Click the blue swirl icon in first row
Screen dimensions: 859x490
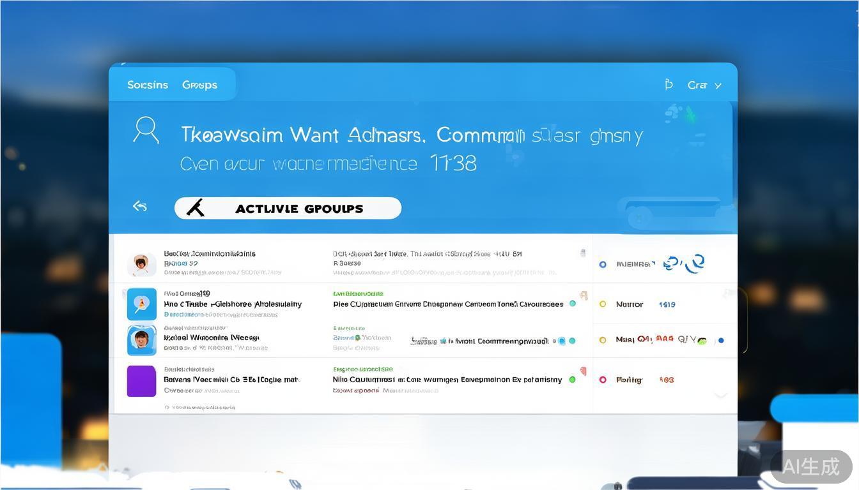[x=684, y=263]
